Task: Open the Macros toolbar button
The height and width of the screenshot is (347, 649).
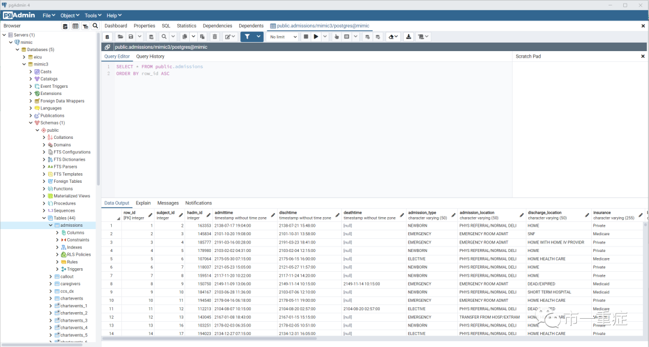Action: 423,37
